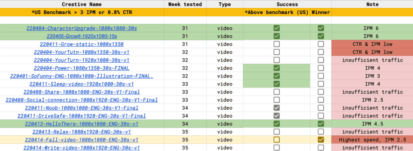Open the 220404-Power-1080x1350-30s-FINAL link
Screen dimensions: 413x151
pos(81,68)
